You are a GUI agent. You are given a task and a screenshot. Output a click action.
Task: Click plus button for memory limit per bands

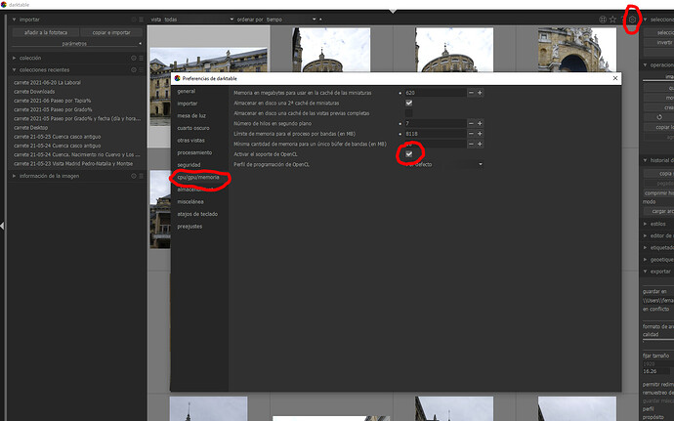480,134
